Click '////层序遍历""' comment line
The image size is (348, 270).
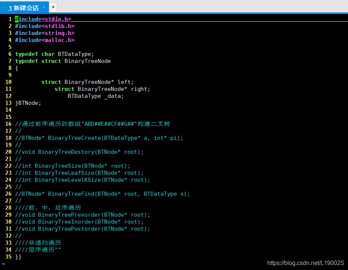(38, 250)
